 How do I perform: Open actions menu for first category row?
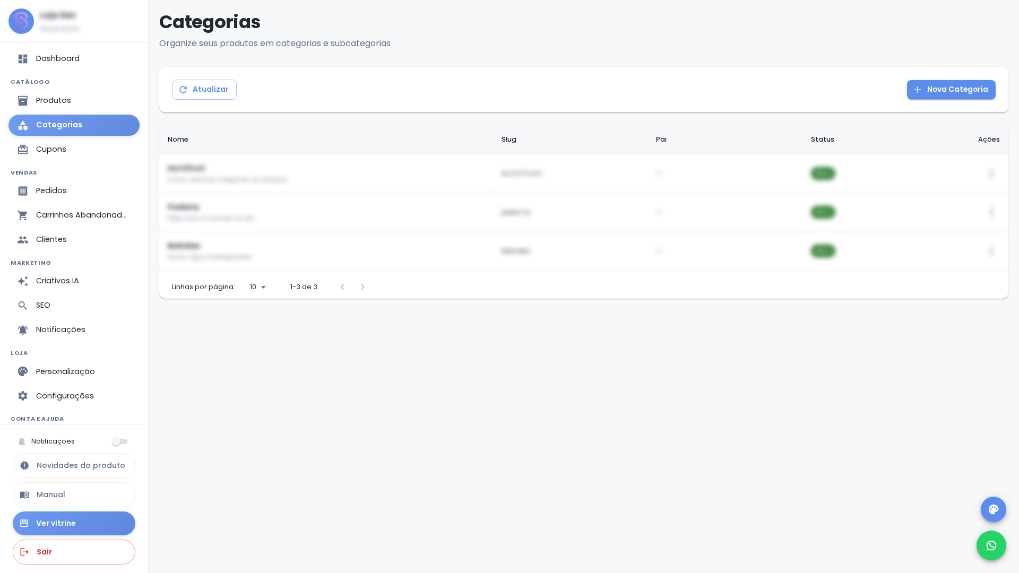991,173
